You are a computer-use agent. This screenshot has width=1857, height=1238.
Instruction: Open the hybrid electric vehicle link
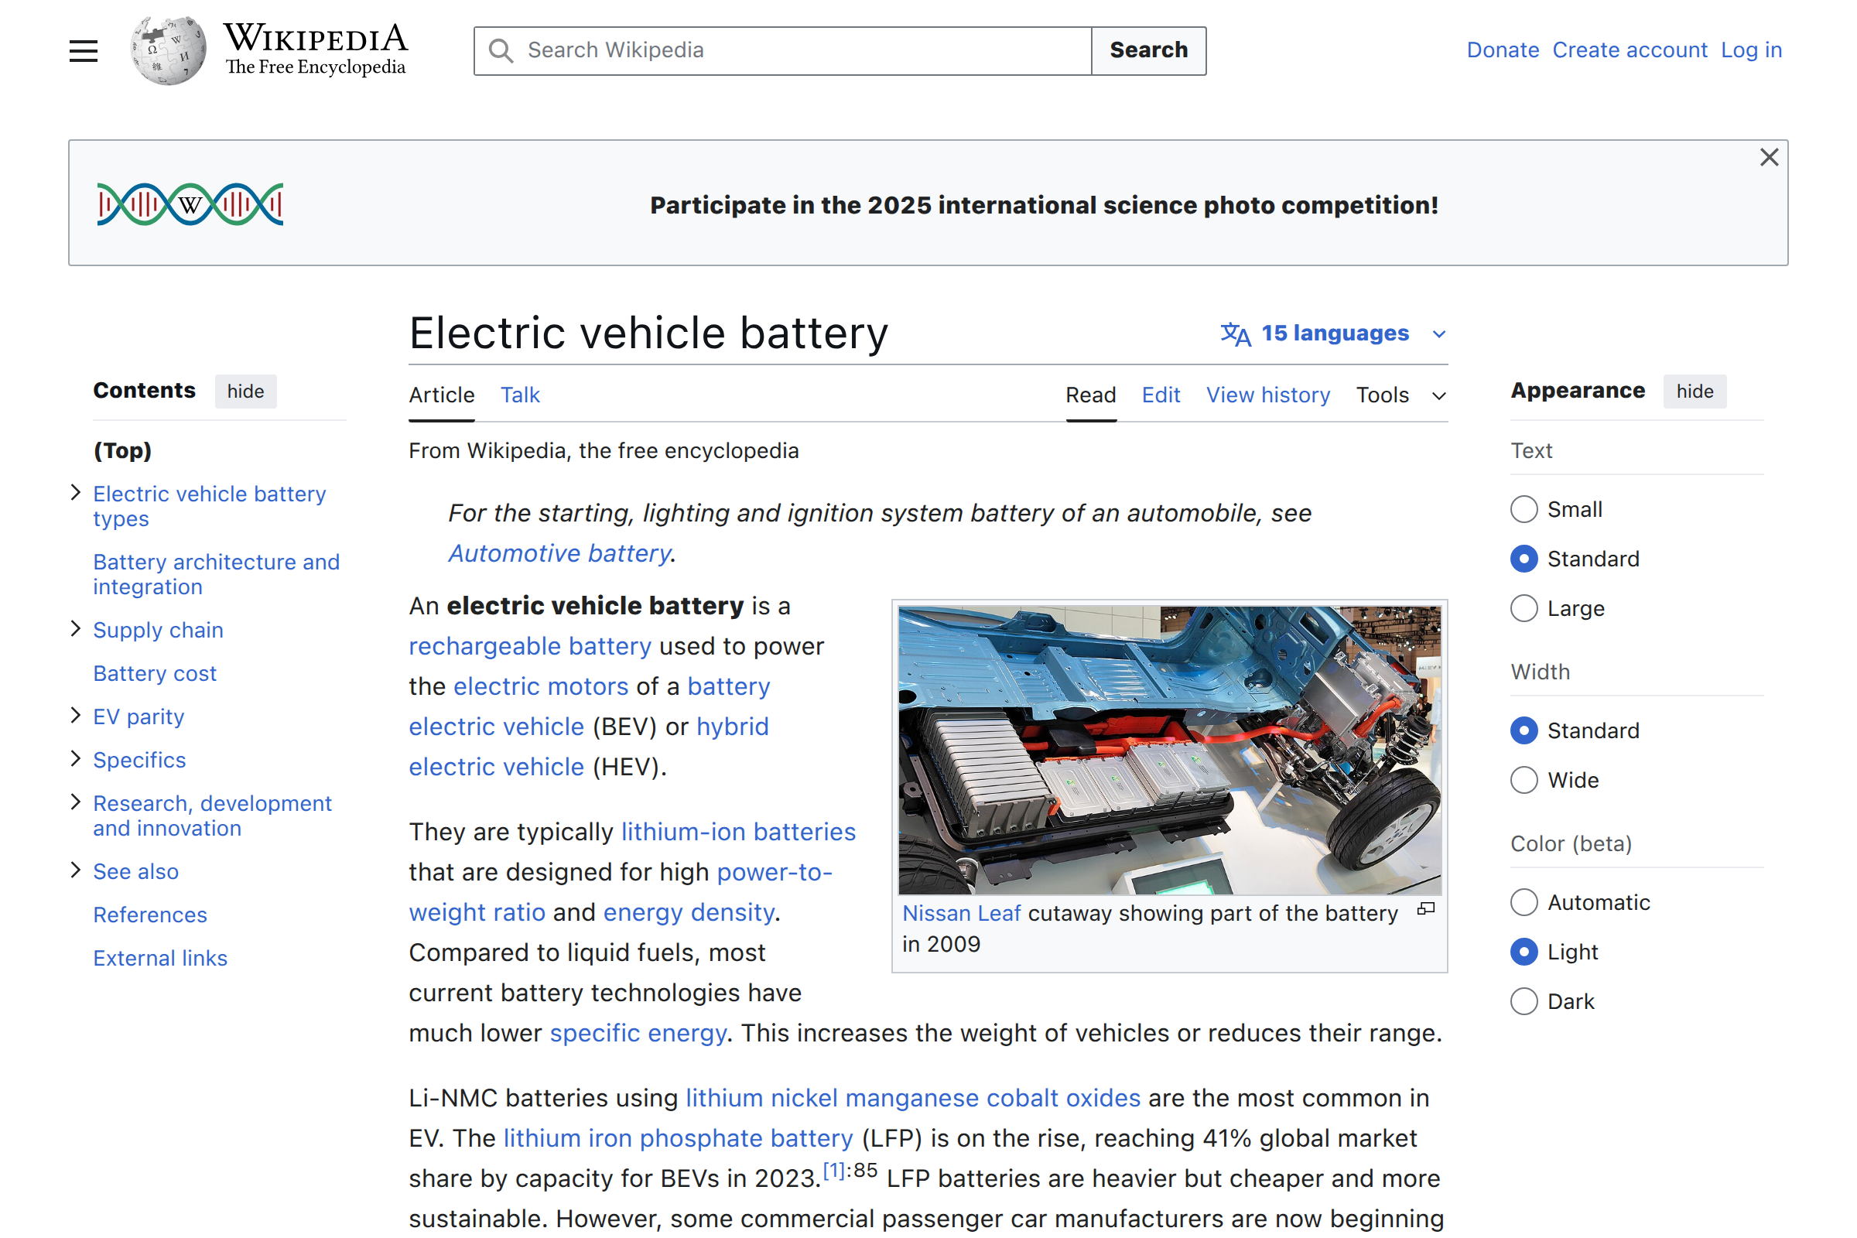coord(589,747)
